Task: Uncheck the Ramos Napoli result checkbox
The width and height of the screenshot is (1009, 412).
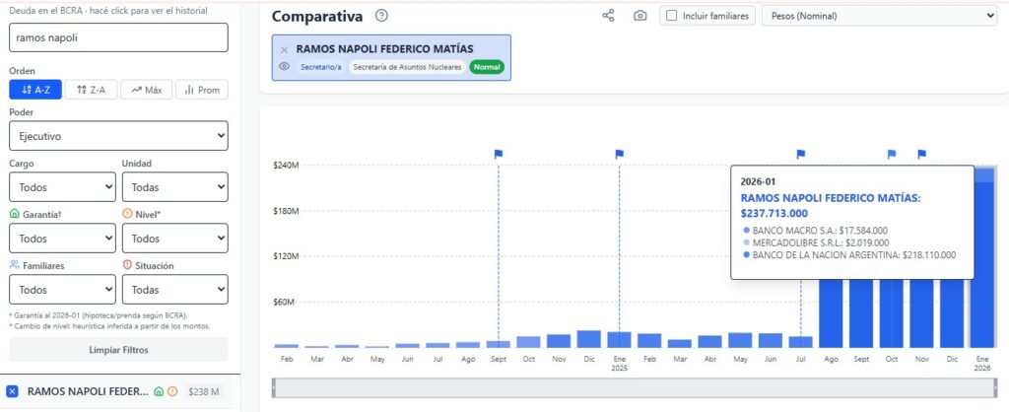Action: tap(13, 391)
